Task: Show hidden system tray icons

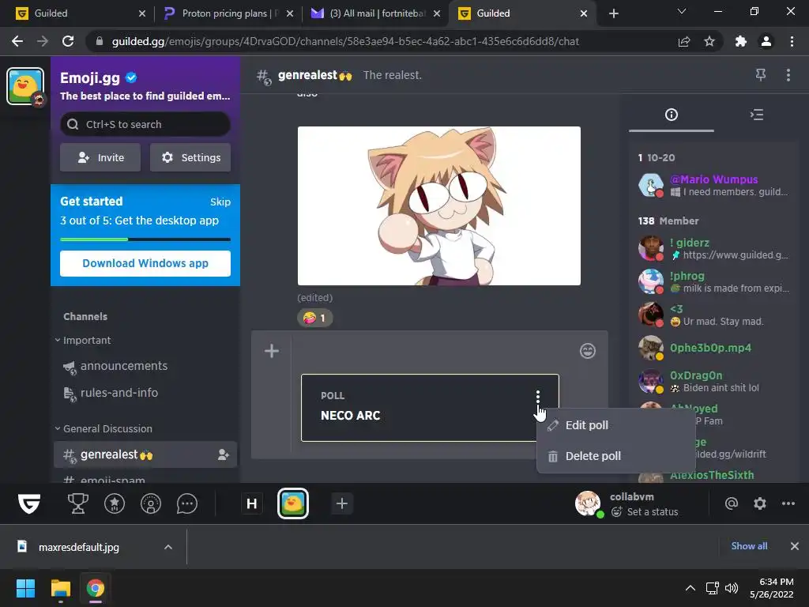Action: tap(690, 588)
